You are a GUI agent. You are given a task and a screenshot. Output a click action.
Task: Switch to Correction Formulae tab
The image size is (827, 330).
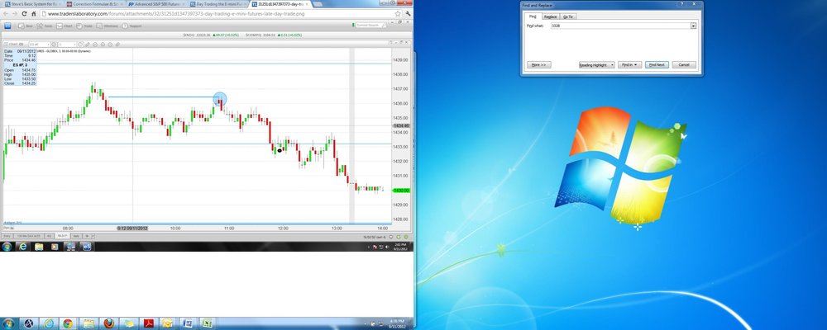pyautogui.click(x=94, y=3)
